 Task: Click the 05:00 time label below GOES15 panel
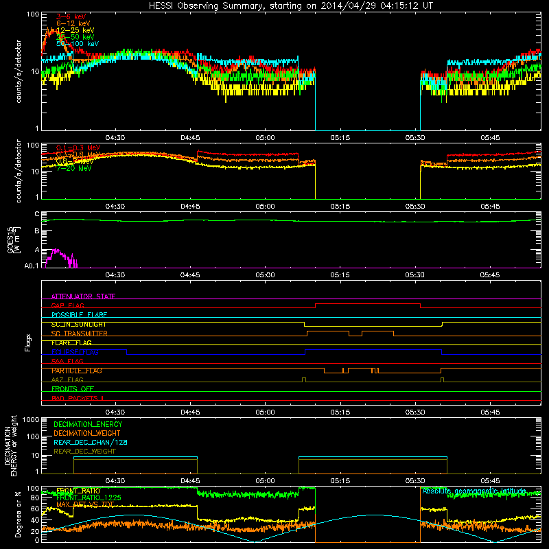click(265, 275)
